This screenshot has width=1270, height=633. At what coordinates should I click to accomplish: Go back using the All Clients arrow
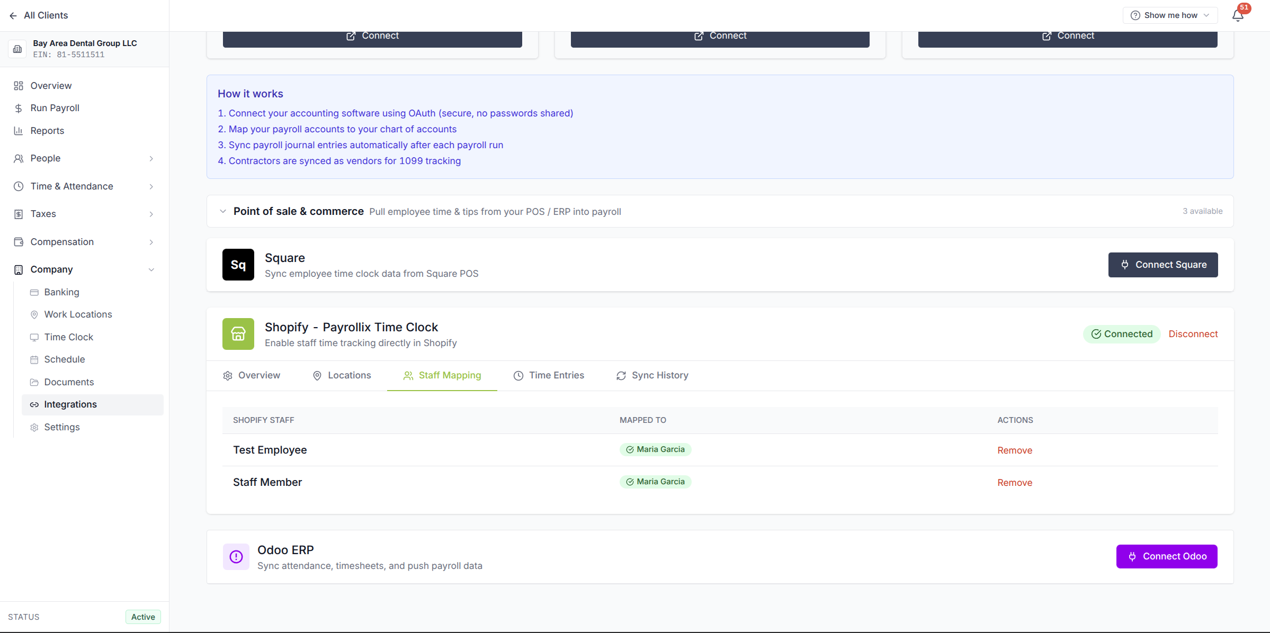click(x=13, y=15)
